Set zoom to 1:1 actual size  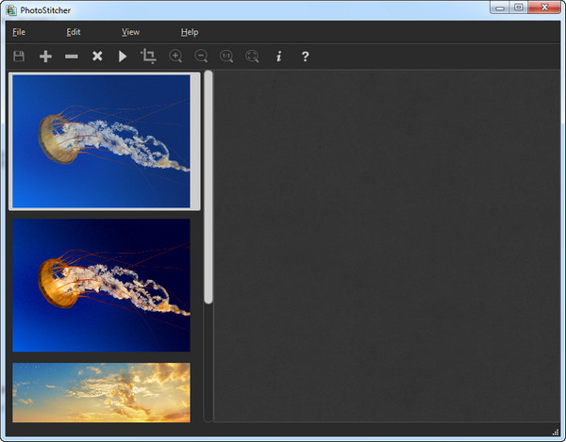point(226,57)
